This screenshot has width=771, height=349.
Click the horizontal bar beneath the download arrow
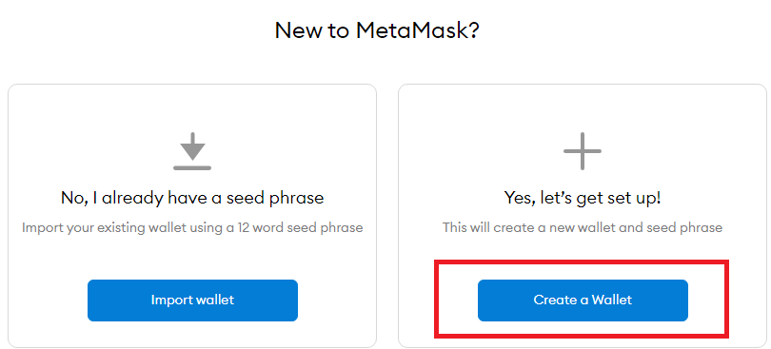coord(192,168)
